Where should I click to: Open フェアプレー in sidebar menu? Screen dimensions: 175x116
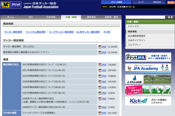(150, 45)
